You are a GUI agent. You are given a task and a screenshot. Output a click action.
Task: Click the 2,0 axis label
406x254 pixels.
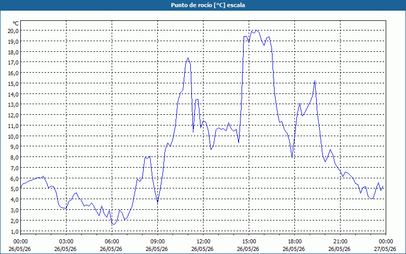click(x=15, y=221)
